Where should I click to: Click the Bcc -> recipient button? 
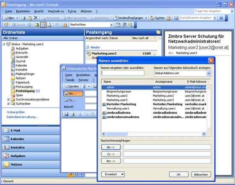tap(111, 161)
